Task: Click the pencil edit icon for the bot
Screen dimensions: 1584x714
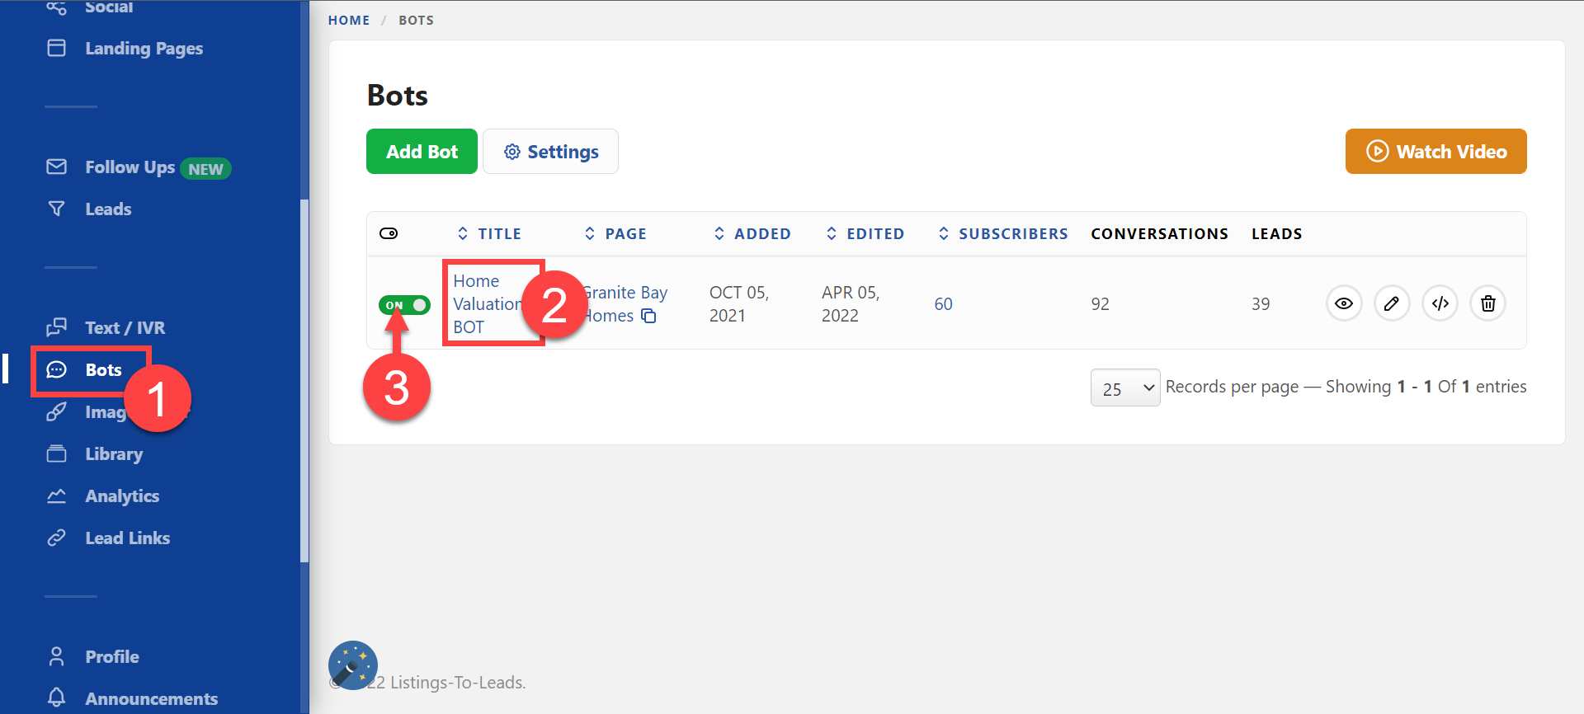Action: click(1392, 303)
